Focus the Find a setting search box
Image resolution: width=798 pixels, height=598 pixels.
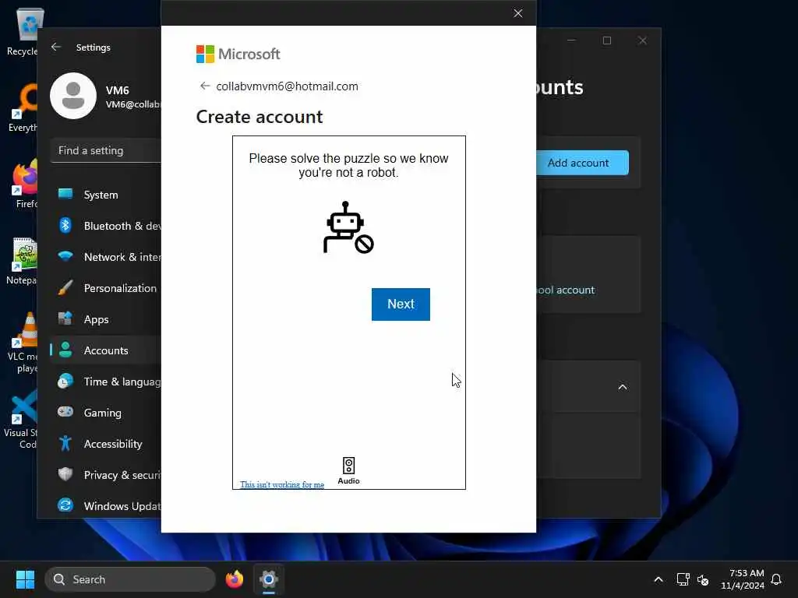click(105, 150)
